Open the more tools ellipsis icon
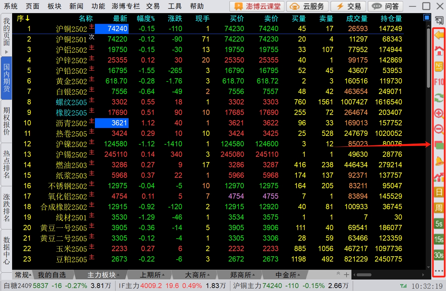Image resolution: width=446 pixels, height=291 pixels. coord(438,271)
